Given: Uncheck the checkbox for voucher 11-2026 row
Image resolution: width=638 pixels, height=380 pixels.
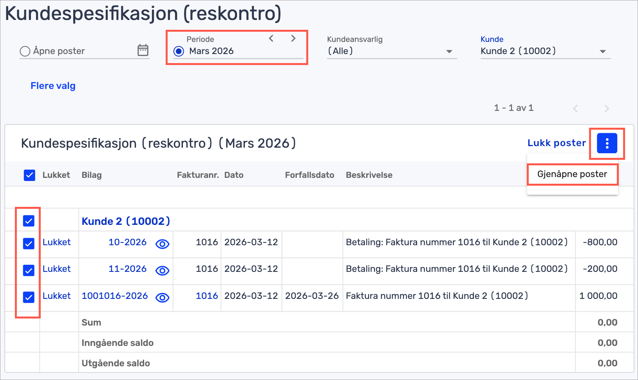Looking at the screenshot, I should pos(29,270).
